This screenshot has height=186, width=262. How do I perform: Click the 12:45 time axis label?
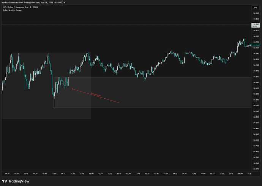click(x=119, y=174)
